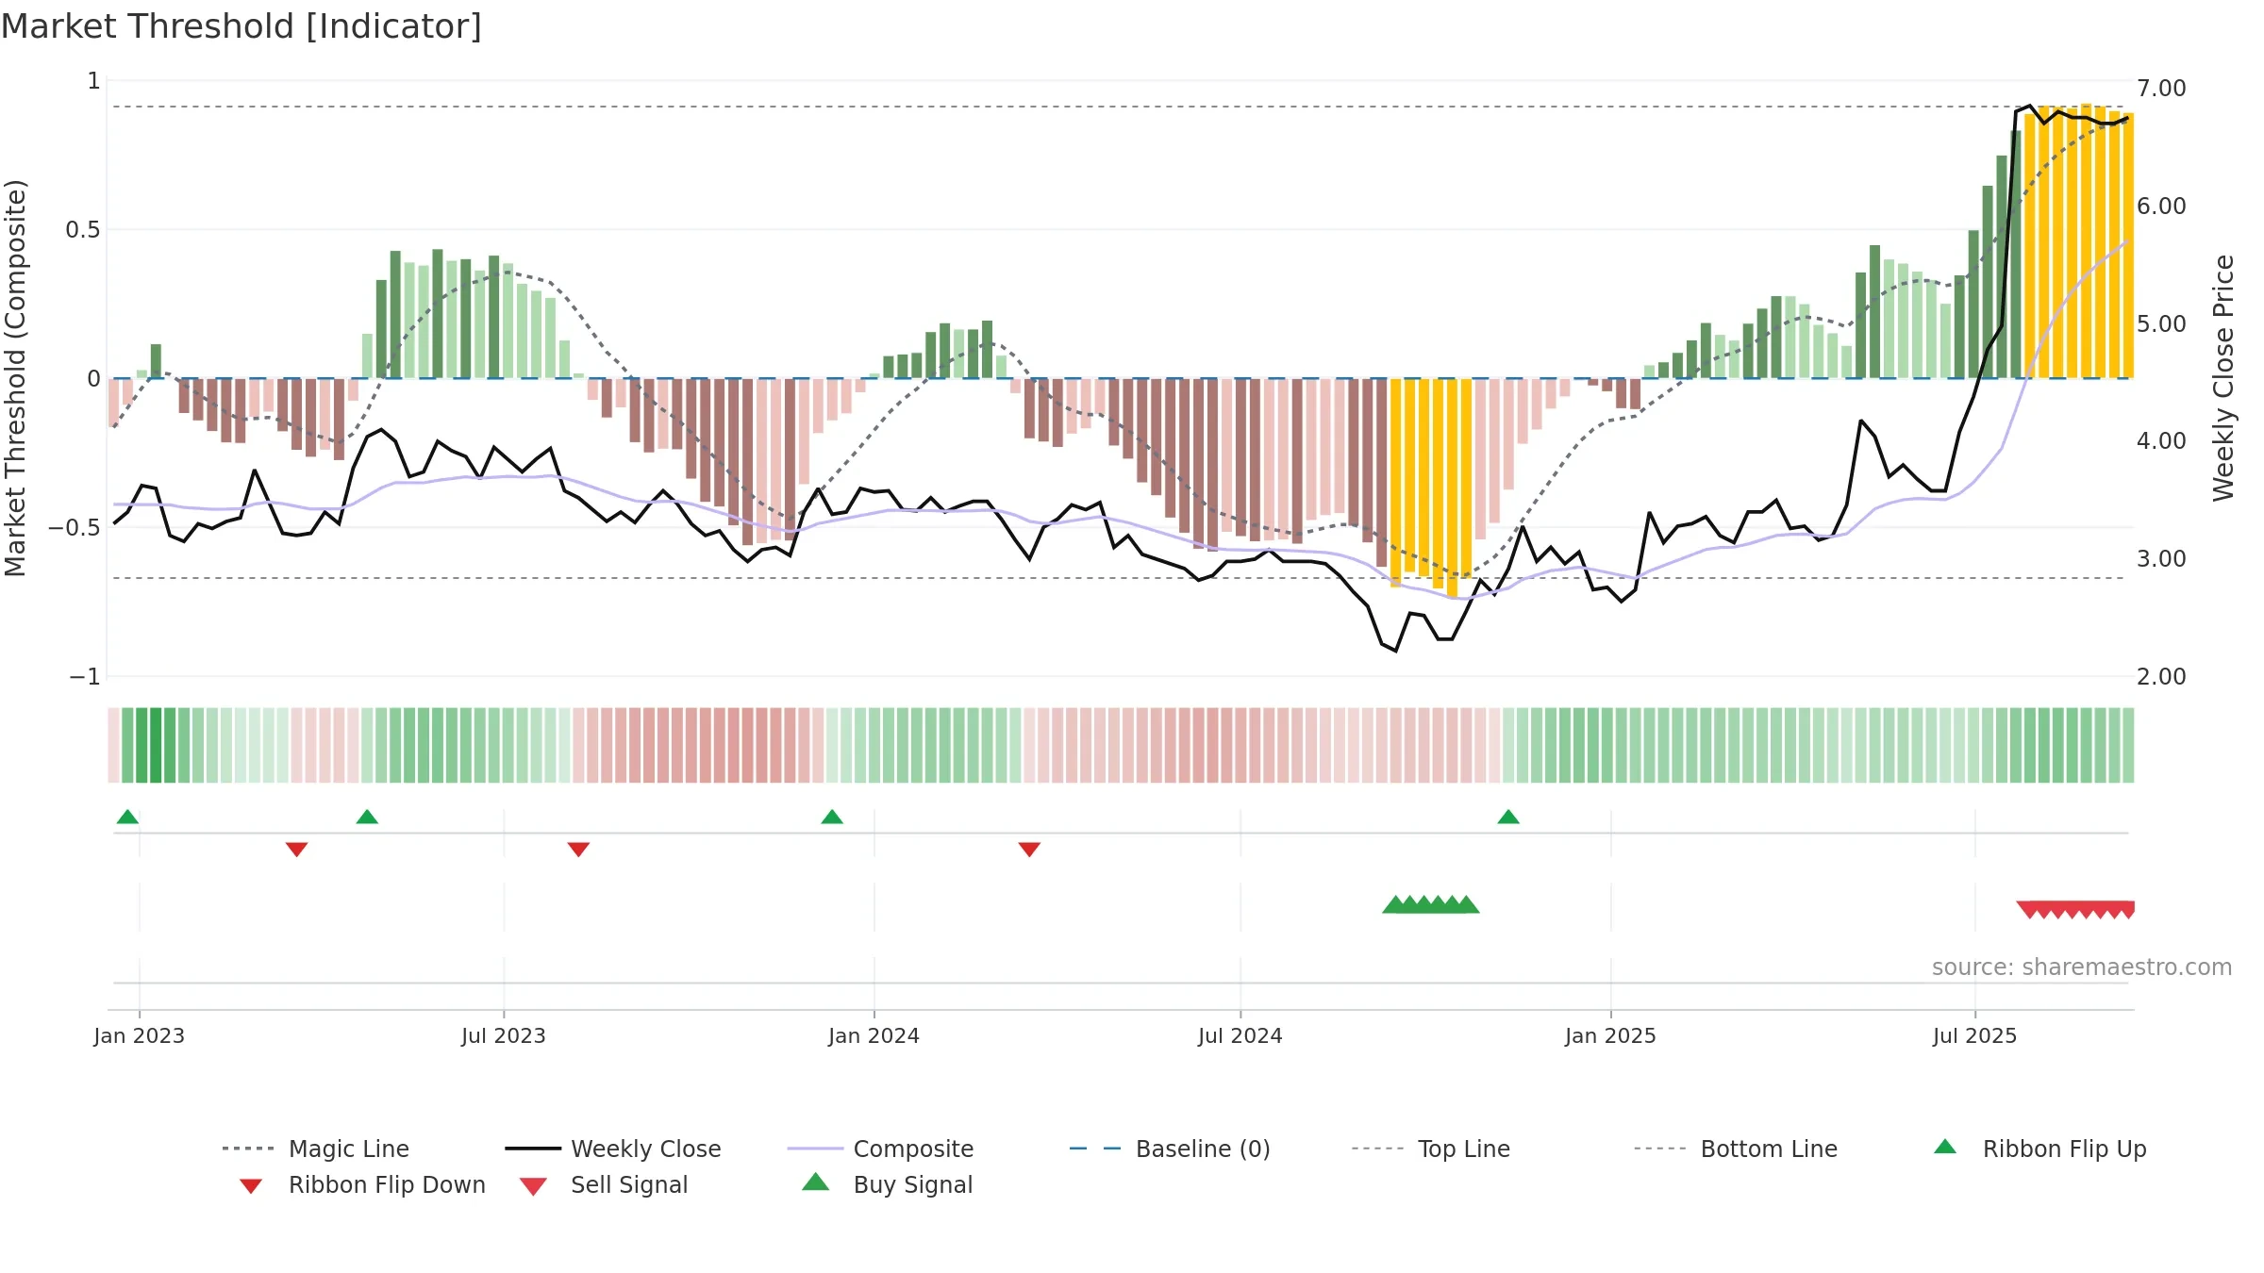Toggle the Top Line legend entry

pyautogui.click(x=1430, y=1149)
